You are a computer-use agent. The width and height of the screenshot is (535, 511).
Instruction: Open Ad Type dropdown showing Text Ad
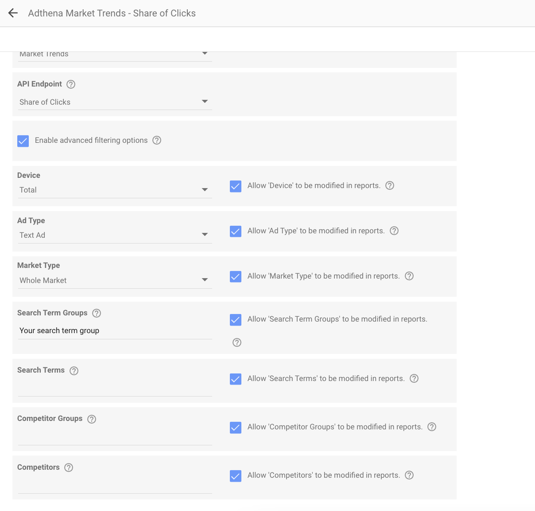pos(115,235)
